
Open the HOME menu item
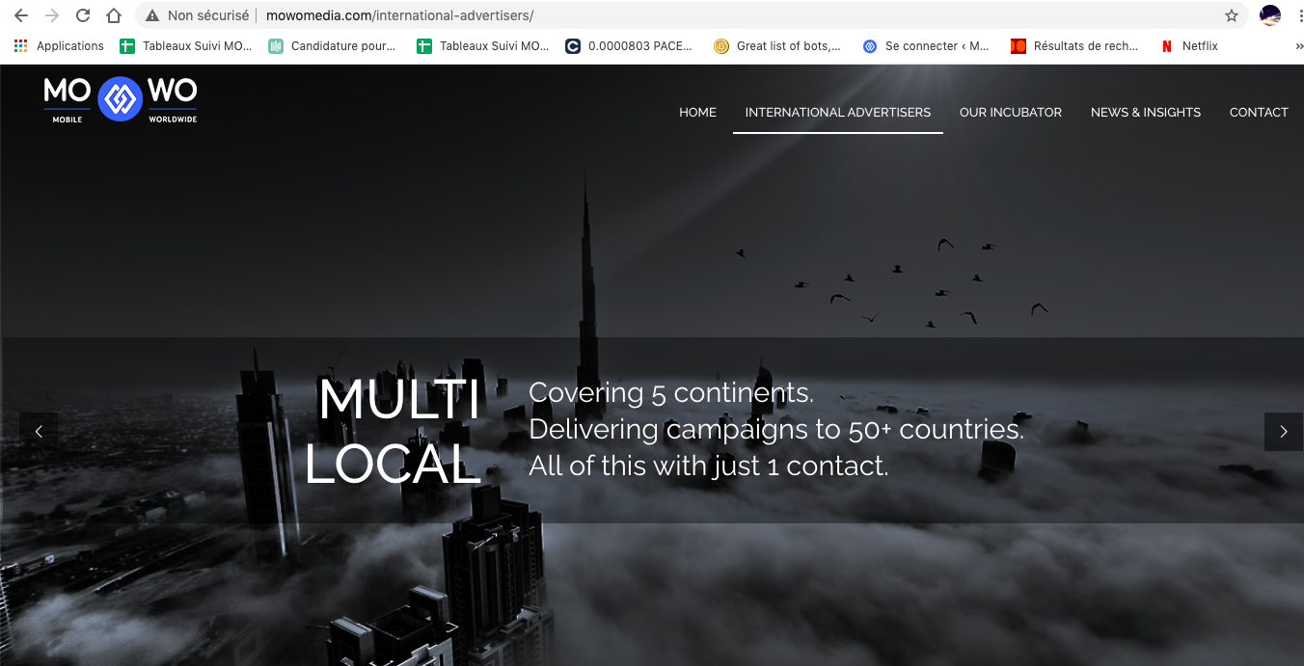pyautogui.click(x=697, y=112)
